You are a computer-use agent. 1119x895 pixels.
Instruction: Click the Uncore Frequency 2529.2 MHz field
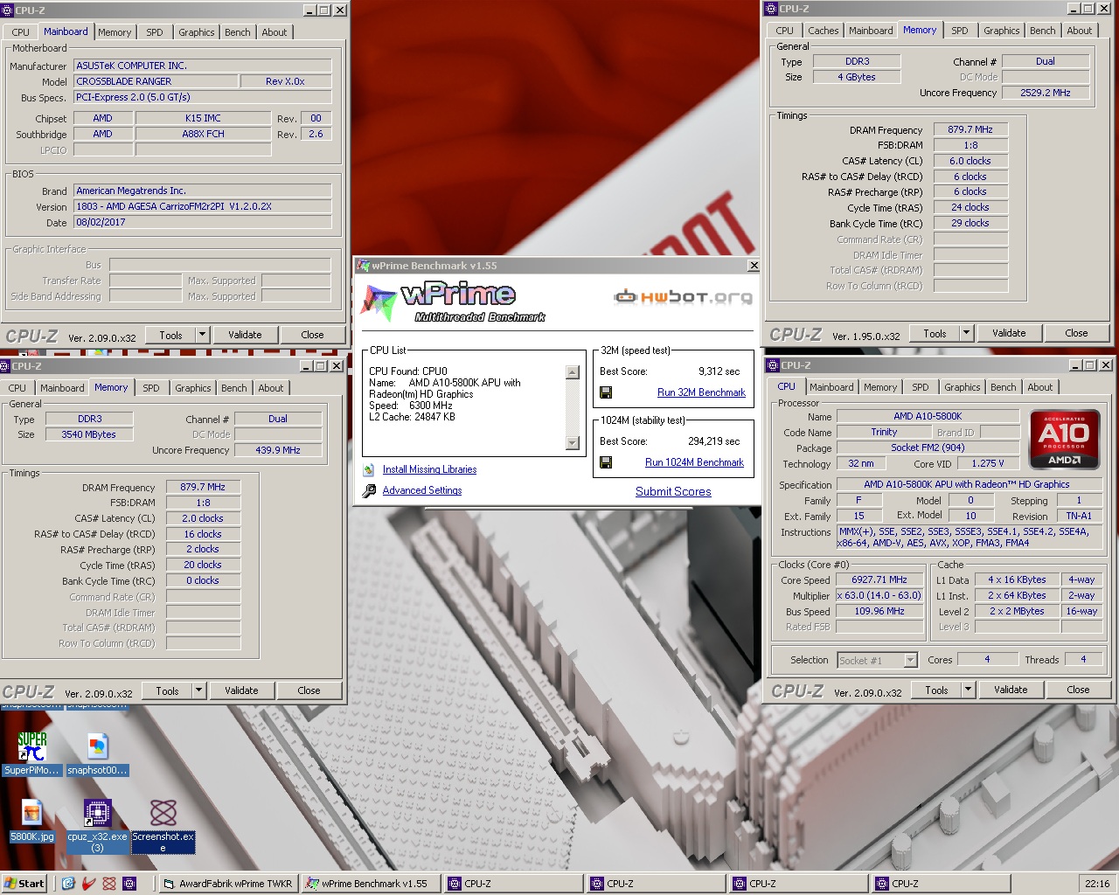tap(1046, 93)
